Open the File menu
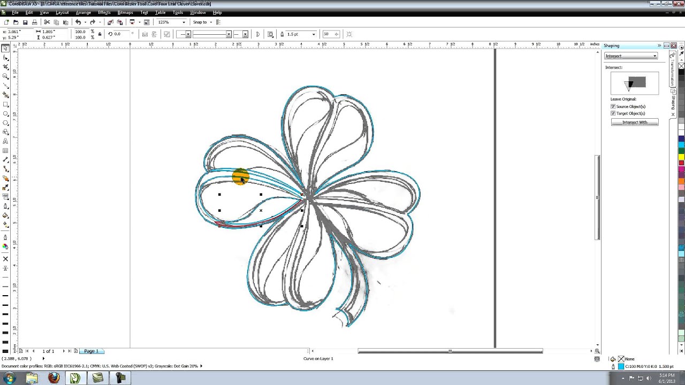The width and height of the screenshot is (685, 385). click(16, 12)
